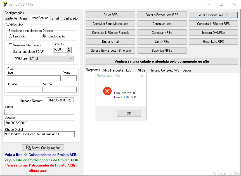The width and height of the screenshot is (241, 176).
Task: Click Consultar Situação do Lote button
Action: [110, 24]
